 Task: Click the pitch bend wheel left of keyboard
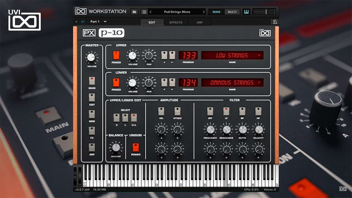click(75, 176)
